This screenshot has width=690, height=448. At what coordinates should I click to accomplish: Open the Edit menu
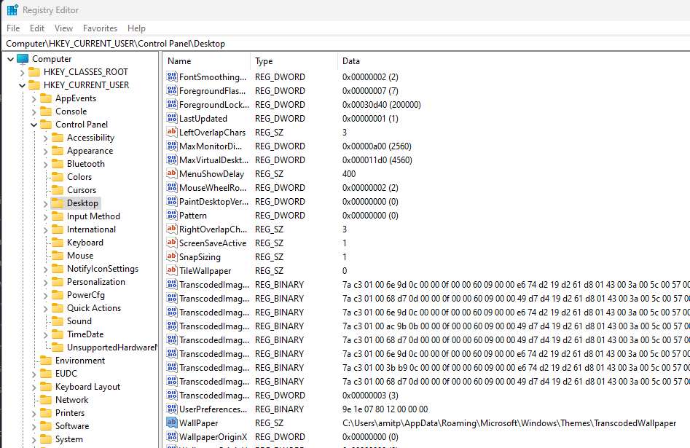(x=37, y=28)
